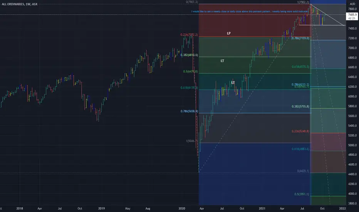Click 6000.0 on the price axis
359x212 pixels.
352,96
